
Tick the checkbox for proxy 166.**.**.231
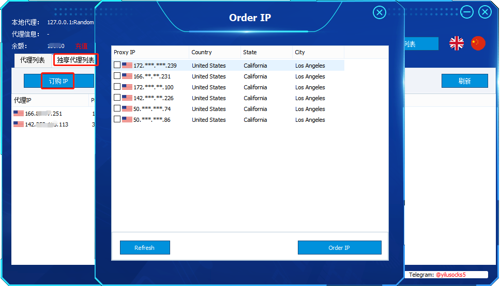tap(117, 76)
